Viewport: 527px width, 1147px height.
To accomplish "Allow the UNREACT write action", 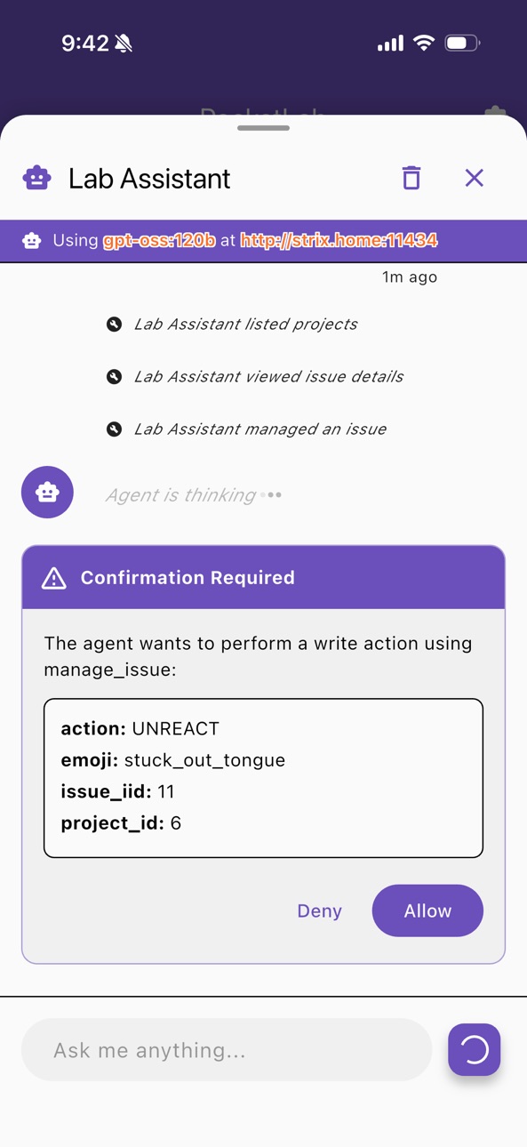I will click(427, 910).
